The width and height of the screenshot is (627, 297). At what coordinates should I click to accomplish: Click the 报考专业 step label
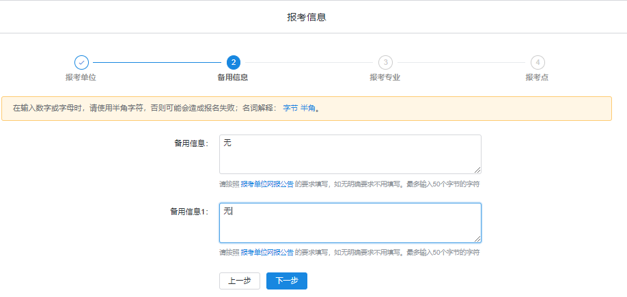[x=385, y=78]
